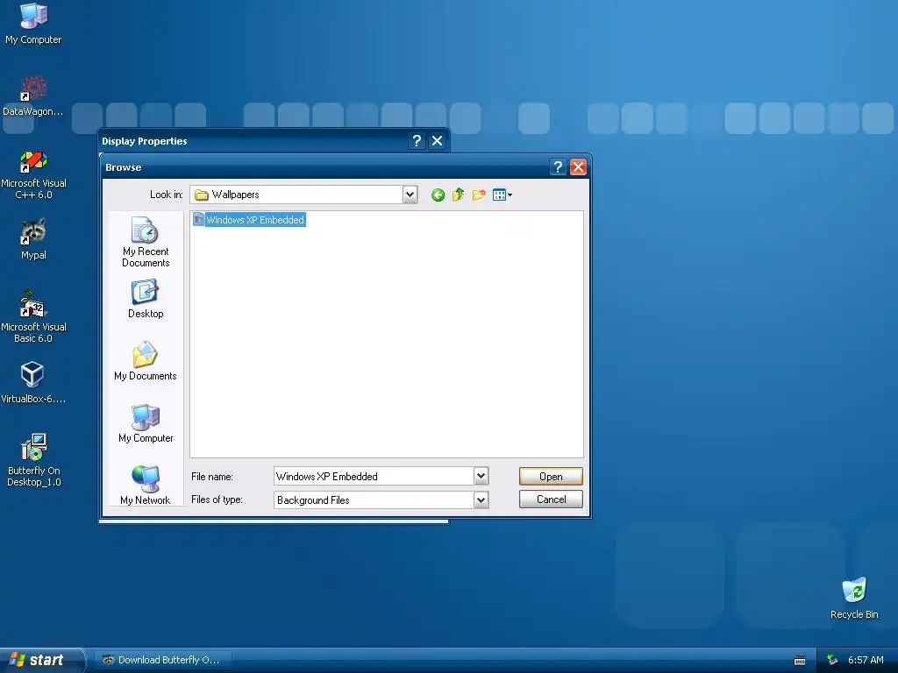Launch Microsoft Visual C++ 6.0 shortcut
898x673 pixels.
tap(33, 174)
